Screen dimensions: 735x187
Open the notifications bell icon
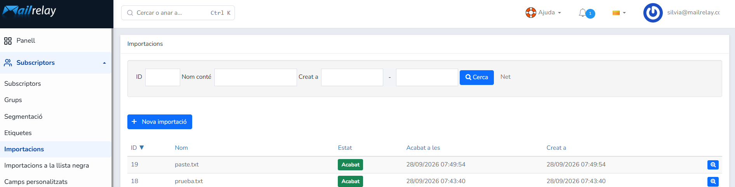coord(582,13)
